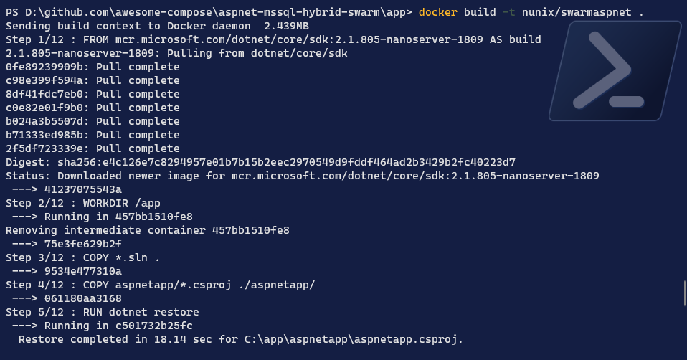Click the "Sending build context" line
The height and width of the screenshot is (360, 687).
click(157, 26)
